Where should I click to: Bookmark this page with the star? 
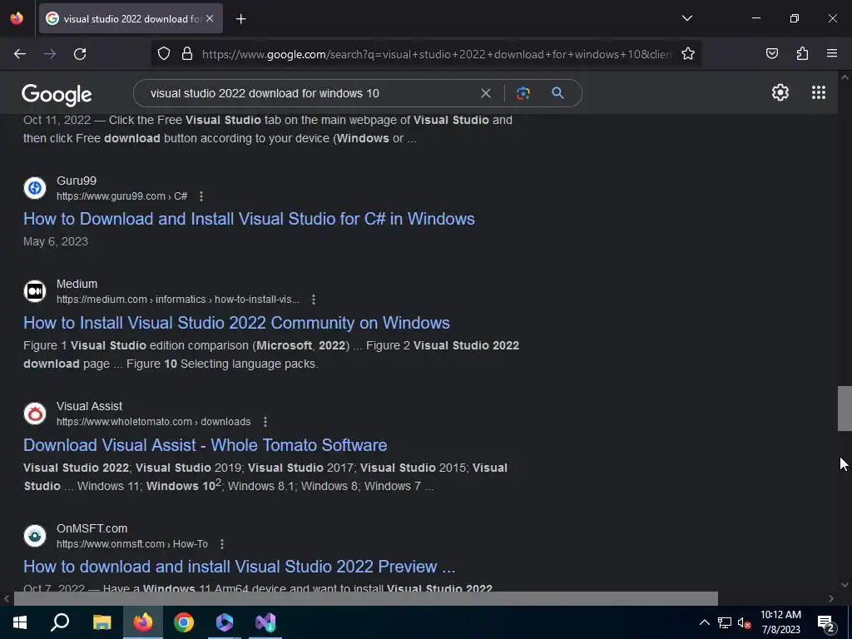688,54
